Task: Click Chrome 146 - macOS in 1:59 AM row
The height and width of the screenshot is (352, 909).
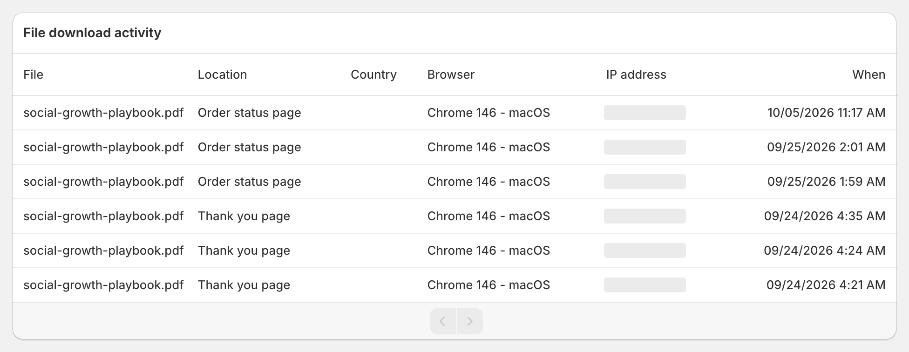Action: 488,182
